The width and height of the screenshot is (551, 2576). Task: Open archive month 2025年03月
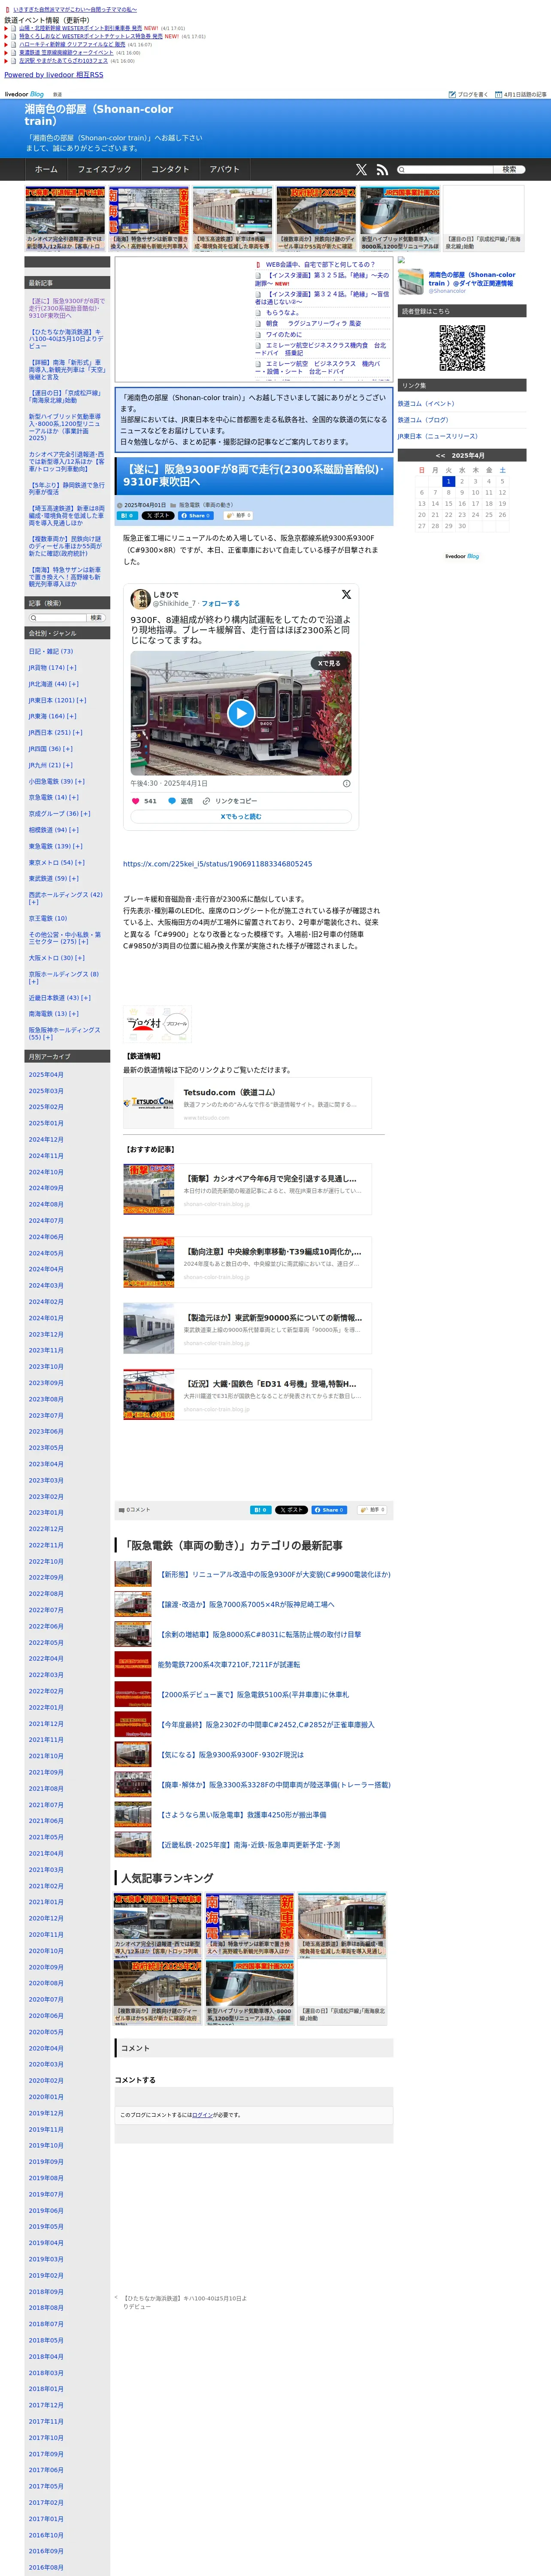click(46, 1091)
